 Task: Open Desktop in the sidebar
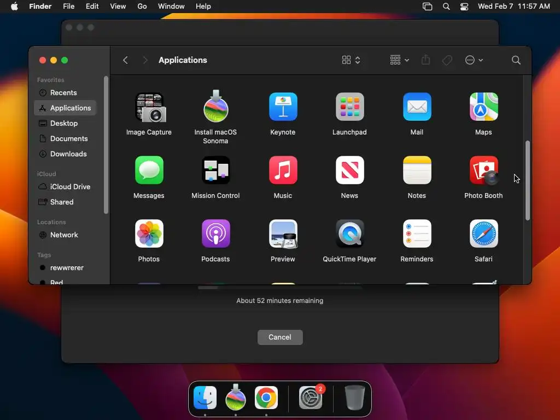(65, 123)
